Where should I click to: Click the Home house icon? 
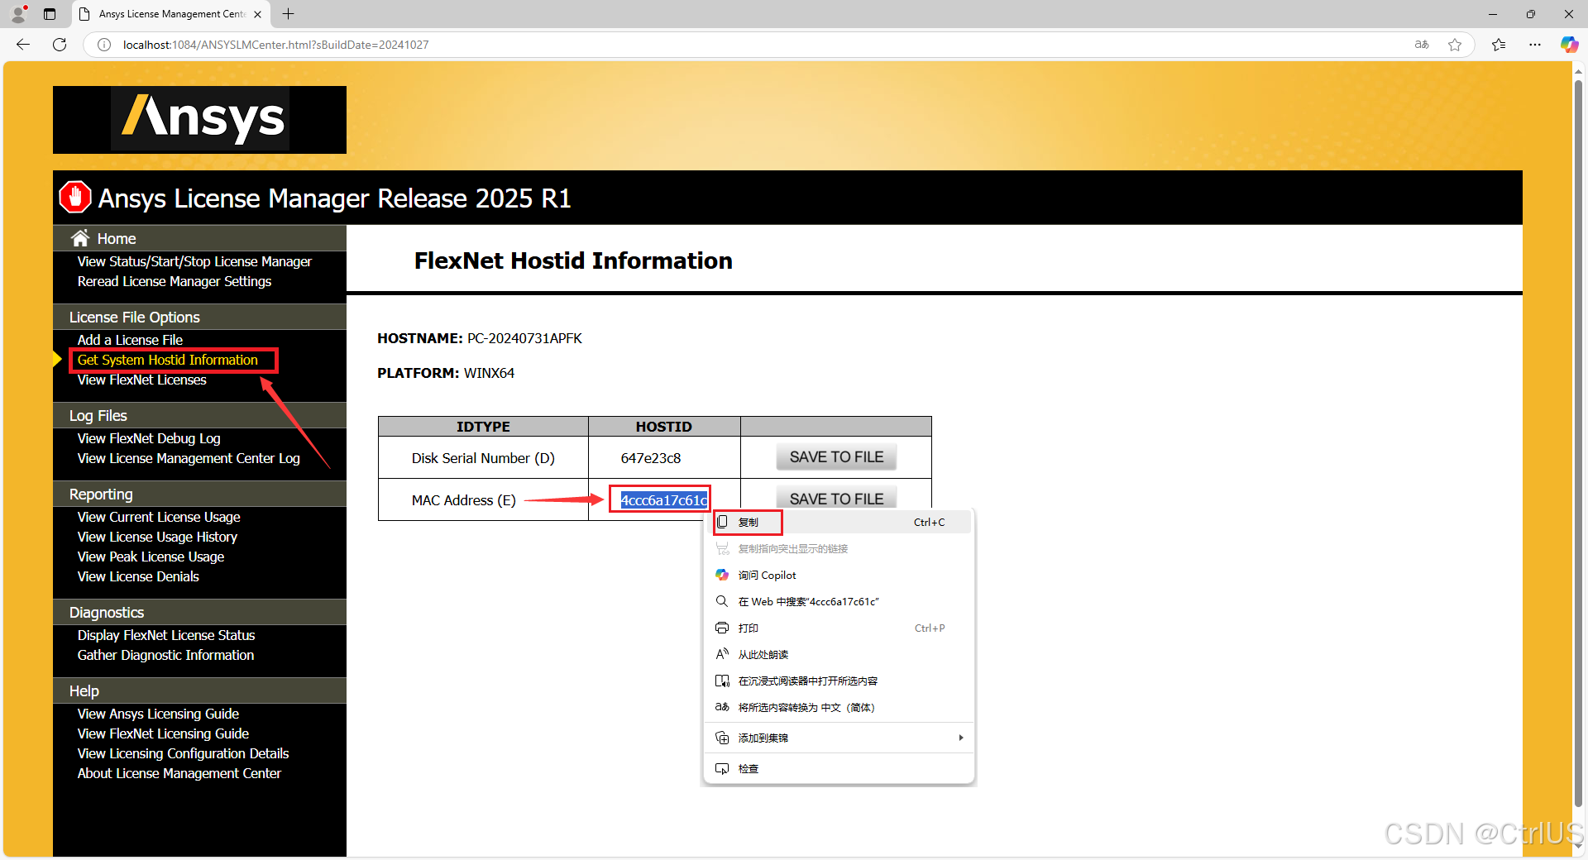pyautogui.click(x=80, y=238)
